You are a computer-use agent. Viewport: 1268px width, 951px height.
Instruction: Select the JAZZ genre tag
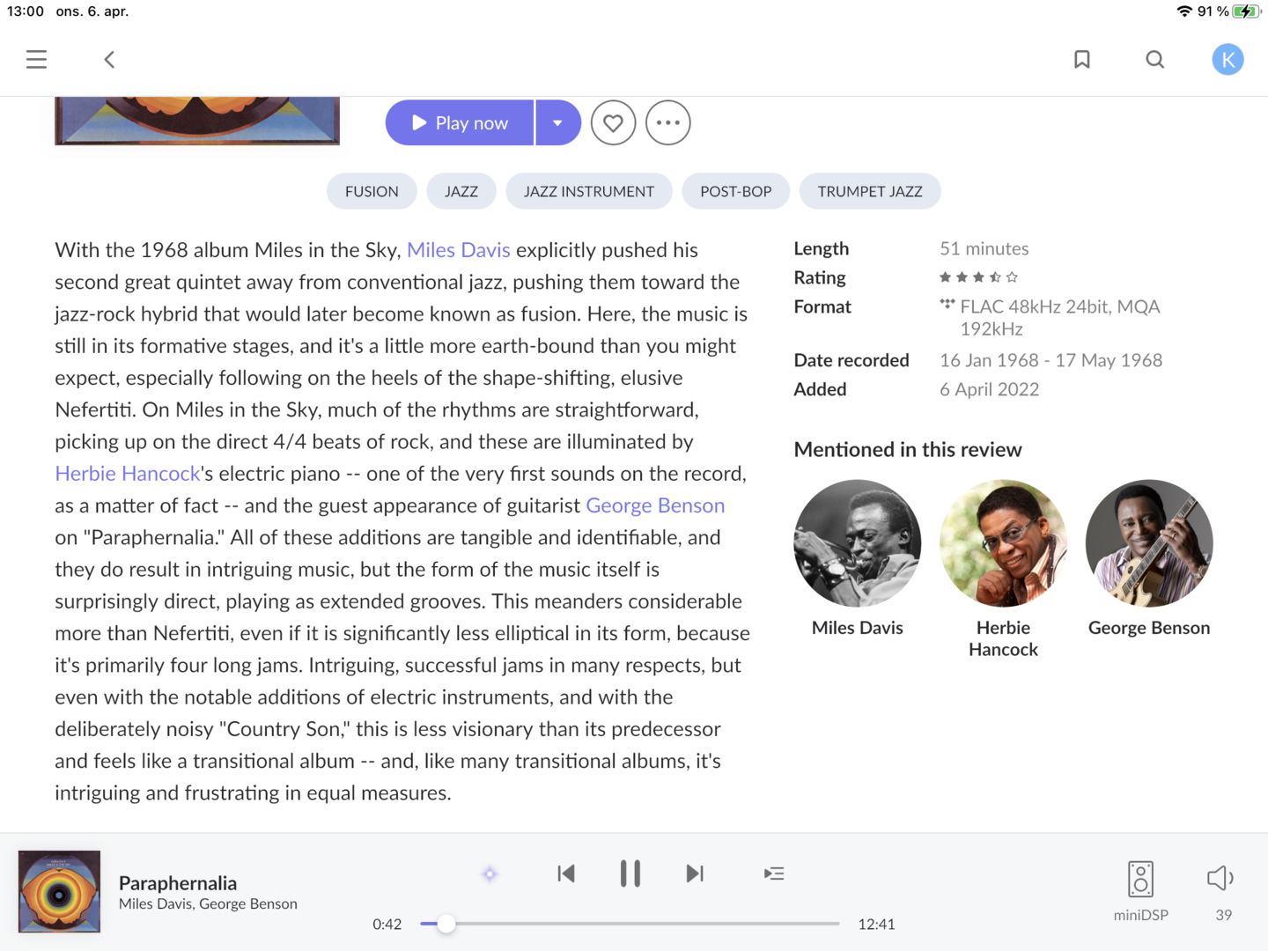pos(461,191)
